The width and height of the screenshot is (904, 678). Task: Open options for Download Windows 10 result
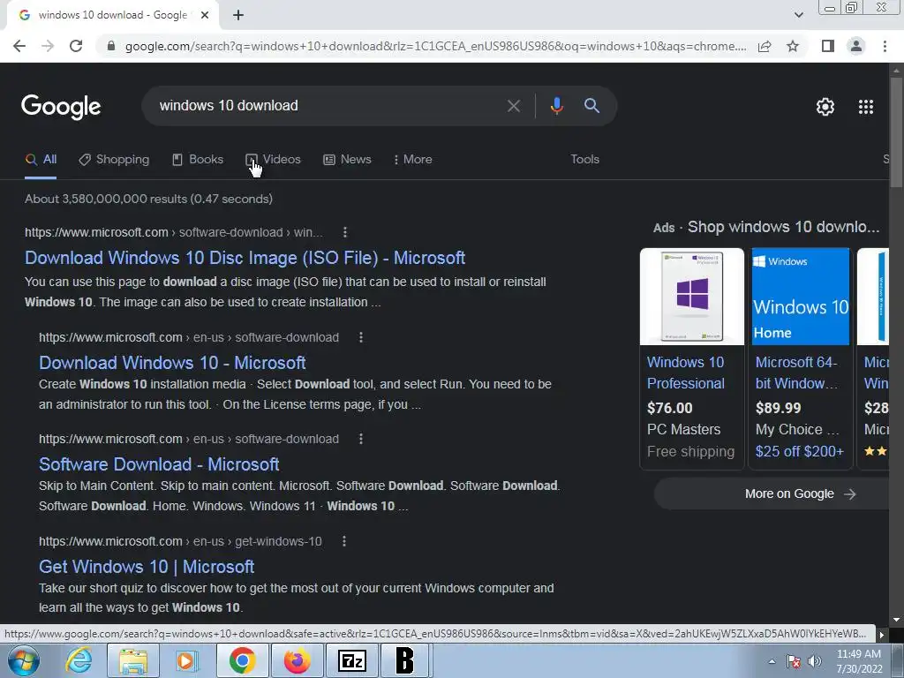pyautogui.click(x=361, y=337)
